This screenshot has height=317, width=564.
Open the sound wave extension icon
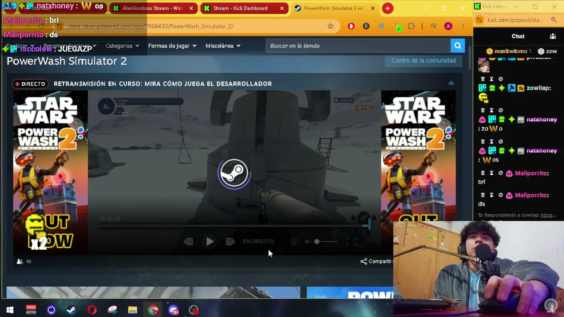click(x=381, y=26)
